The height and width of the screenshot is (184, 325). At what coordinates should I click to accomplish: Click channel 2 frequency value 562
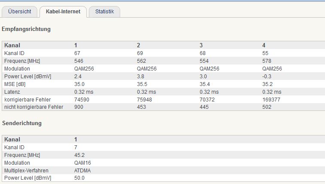[x=141, y=61]
